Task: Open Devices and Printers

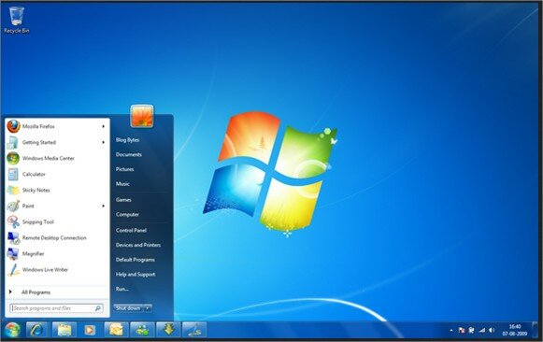Action: tap(138, 245)
